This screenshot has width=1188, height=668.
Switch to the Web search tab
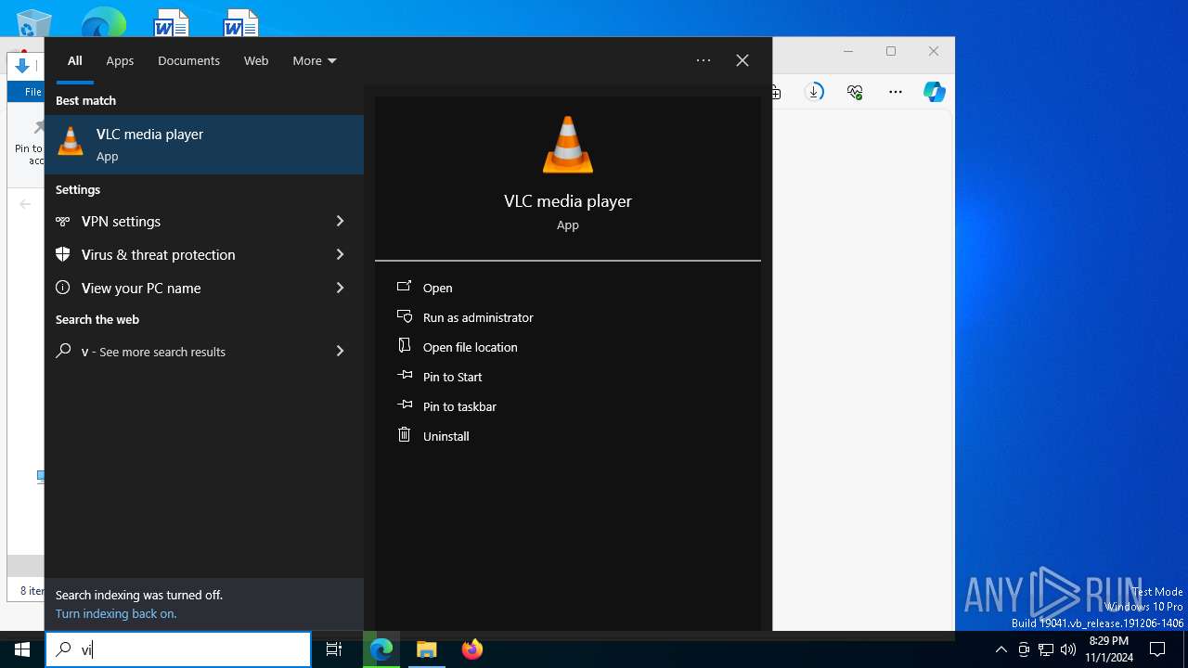(x=256, y=60)
